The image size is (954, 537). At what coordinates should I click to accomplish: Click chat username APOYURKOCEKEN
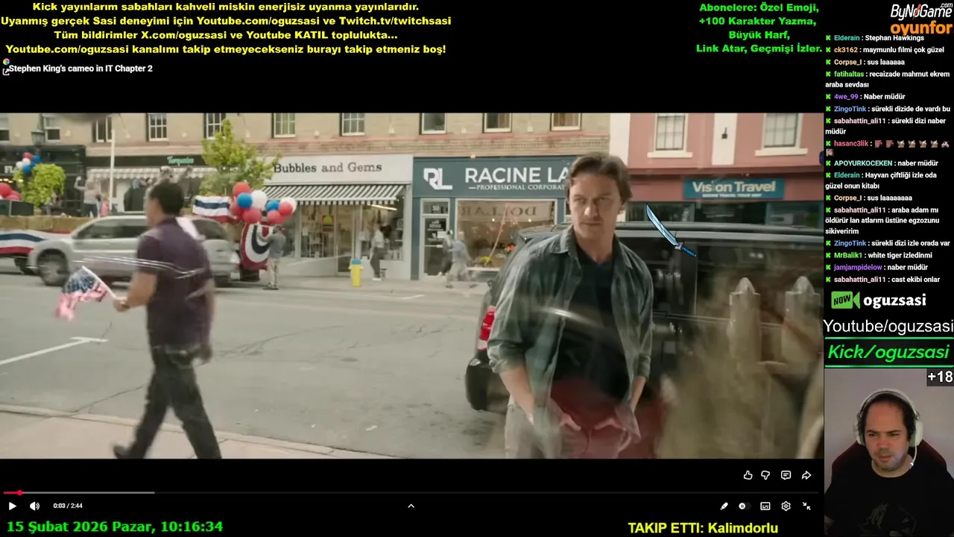click(x=863, y=163)
